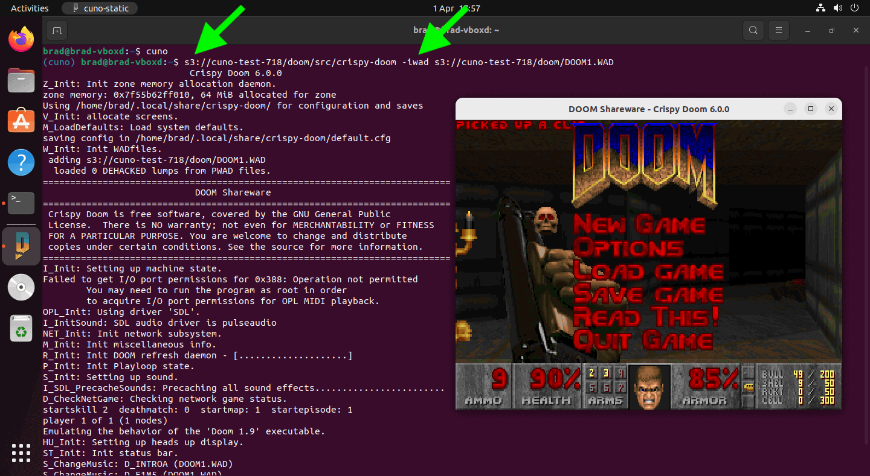
Task: Open the Show Applications grid
Action: 21,452
